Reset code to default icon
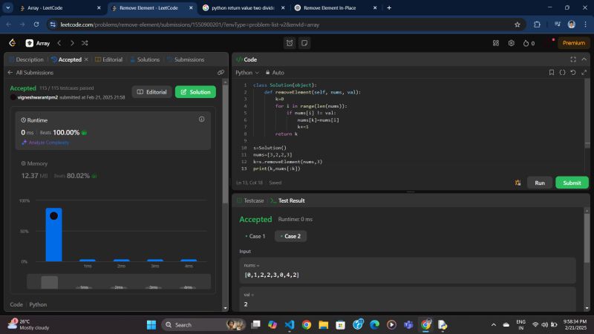 (573, 72)
